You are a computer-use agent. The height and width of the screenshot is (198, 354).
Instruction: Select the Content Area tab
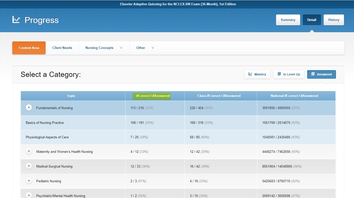[x=29, y=48]
